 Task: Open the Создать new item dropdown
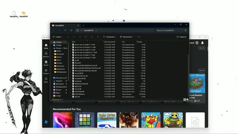tap(58, 37)
